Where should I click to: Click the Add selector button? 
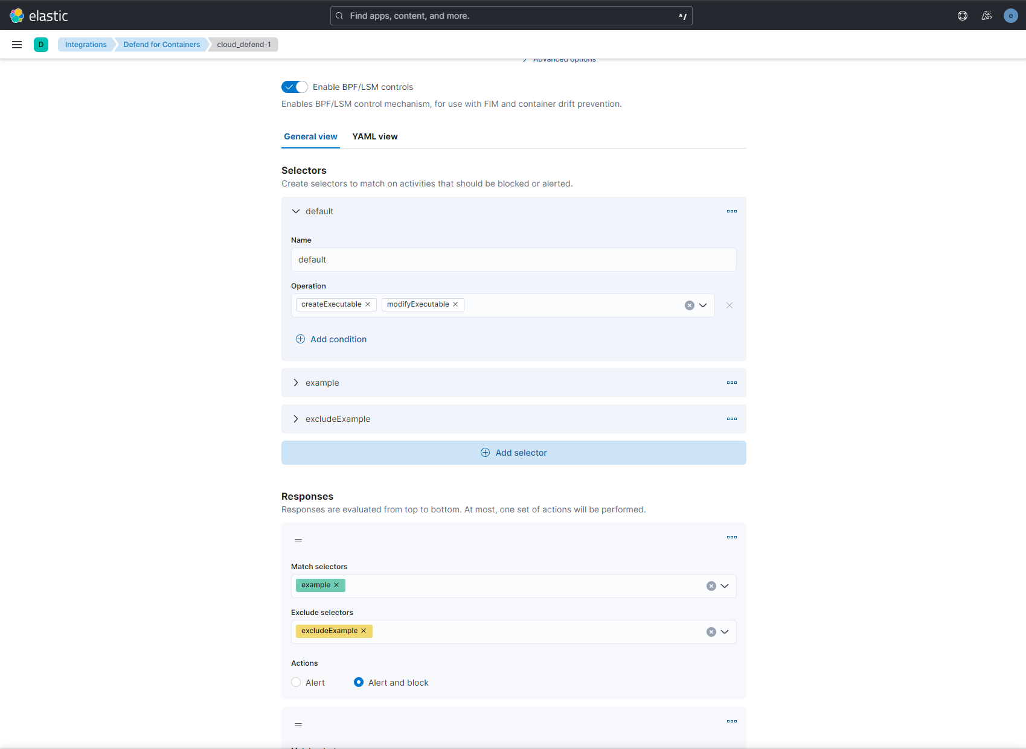point(513,452)
